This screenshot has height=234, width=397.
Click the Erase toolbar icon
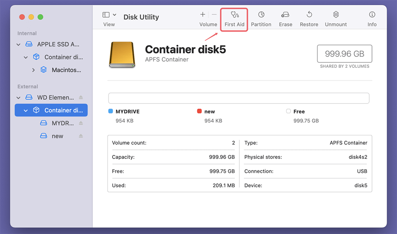pos(285,19)
